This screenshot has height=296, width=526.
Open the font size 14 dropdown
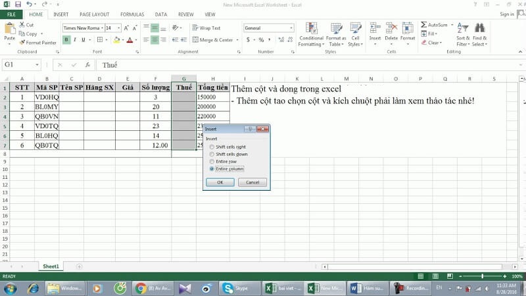(x=119, y=28)
